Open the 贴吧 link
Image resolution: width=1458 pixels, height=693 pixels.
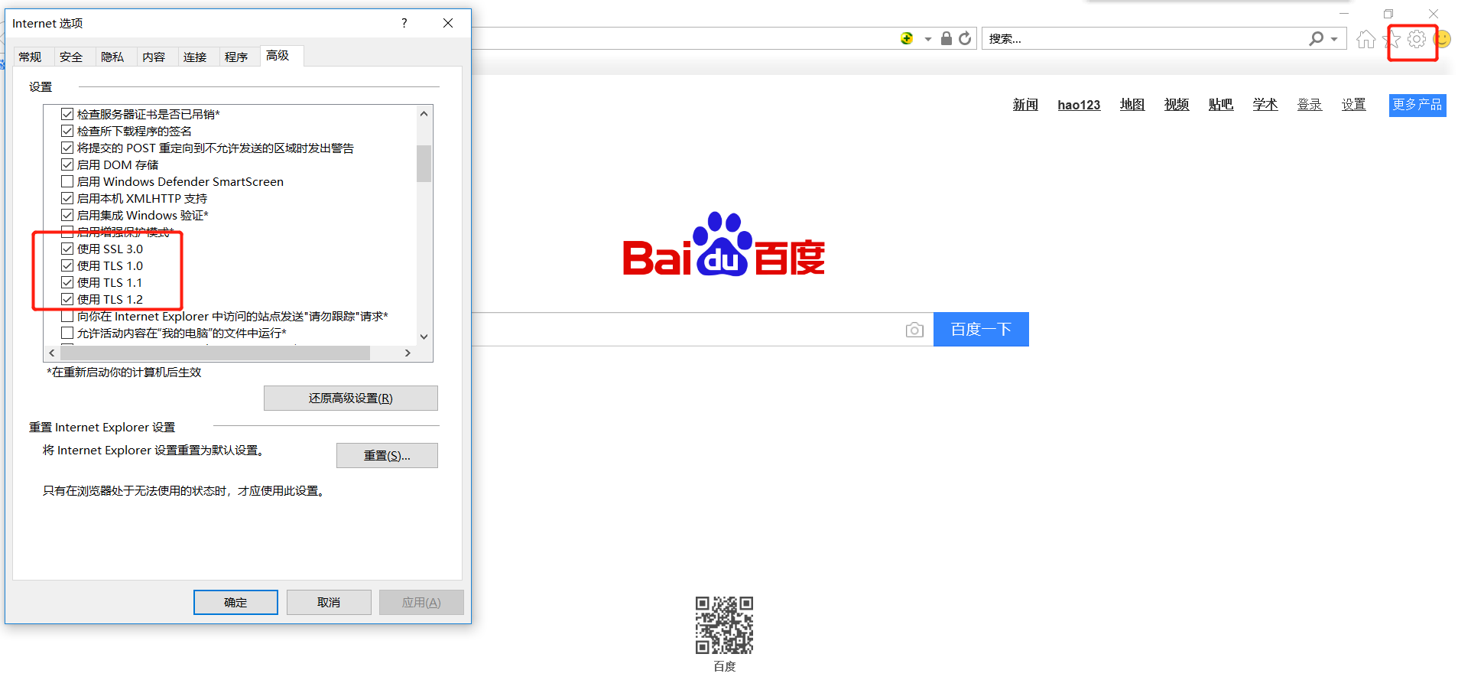(x=1221, y=105)
